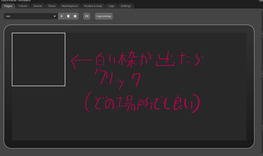Click the white outlined button slot
This screenshot has height=156, width=263.
pyautogui.click(x=39, y=59)
